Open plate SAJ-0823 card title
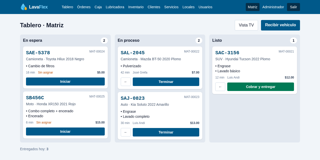 (133, 98)
